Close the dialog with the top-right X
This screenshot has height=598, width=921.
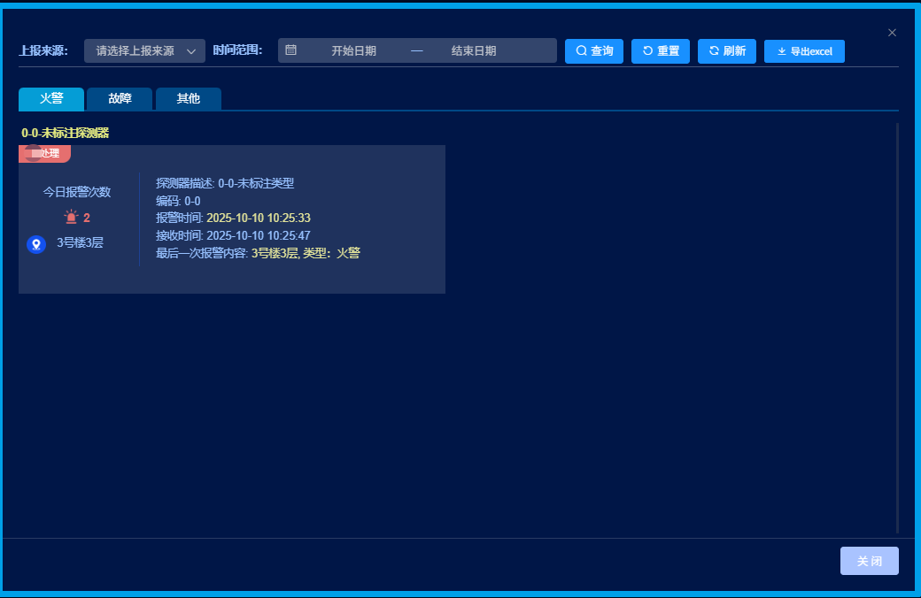(x=892, y=33)
